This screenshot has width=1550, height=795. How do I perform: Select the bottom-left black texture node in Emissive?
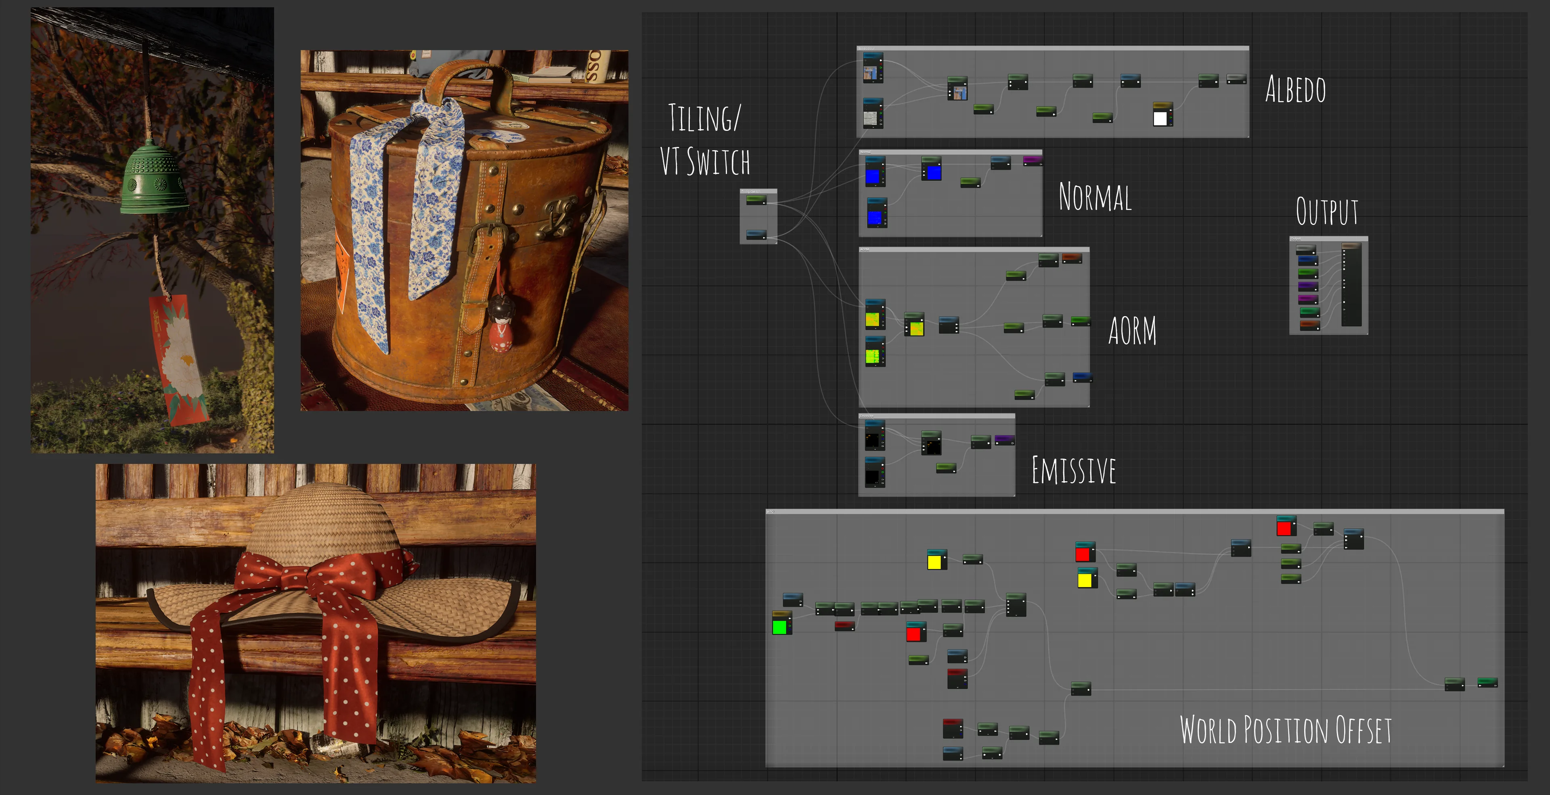(x=874, y=472)
